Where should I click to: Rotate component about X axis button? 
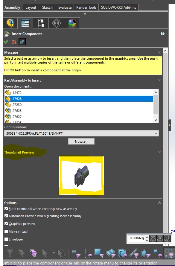[153, 238]
